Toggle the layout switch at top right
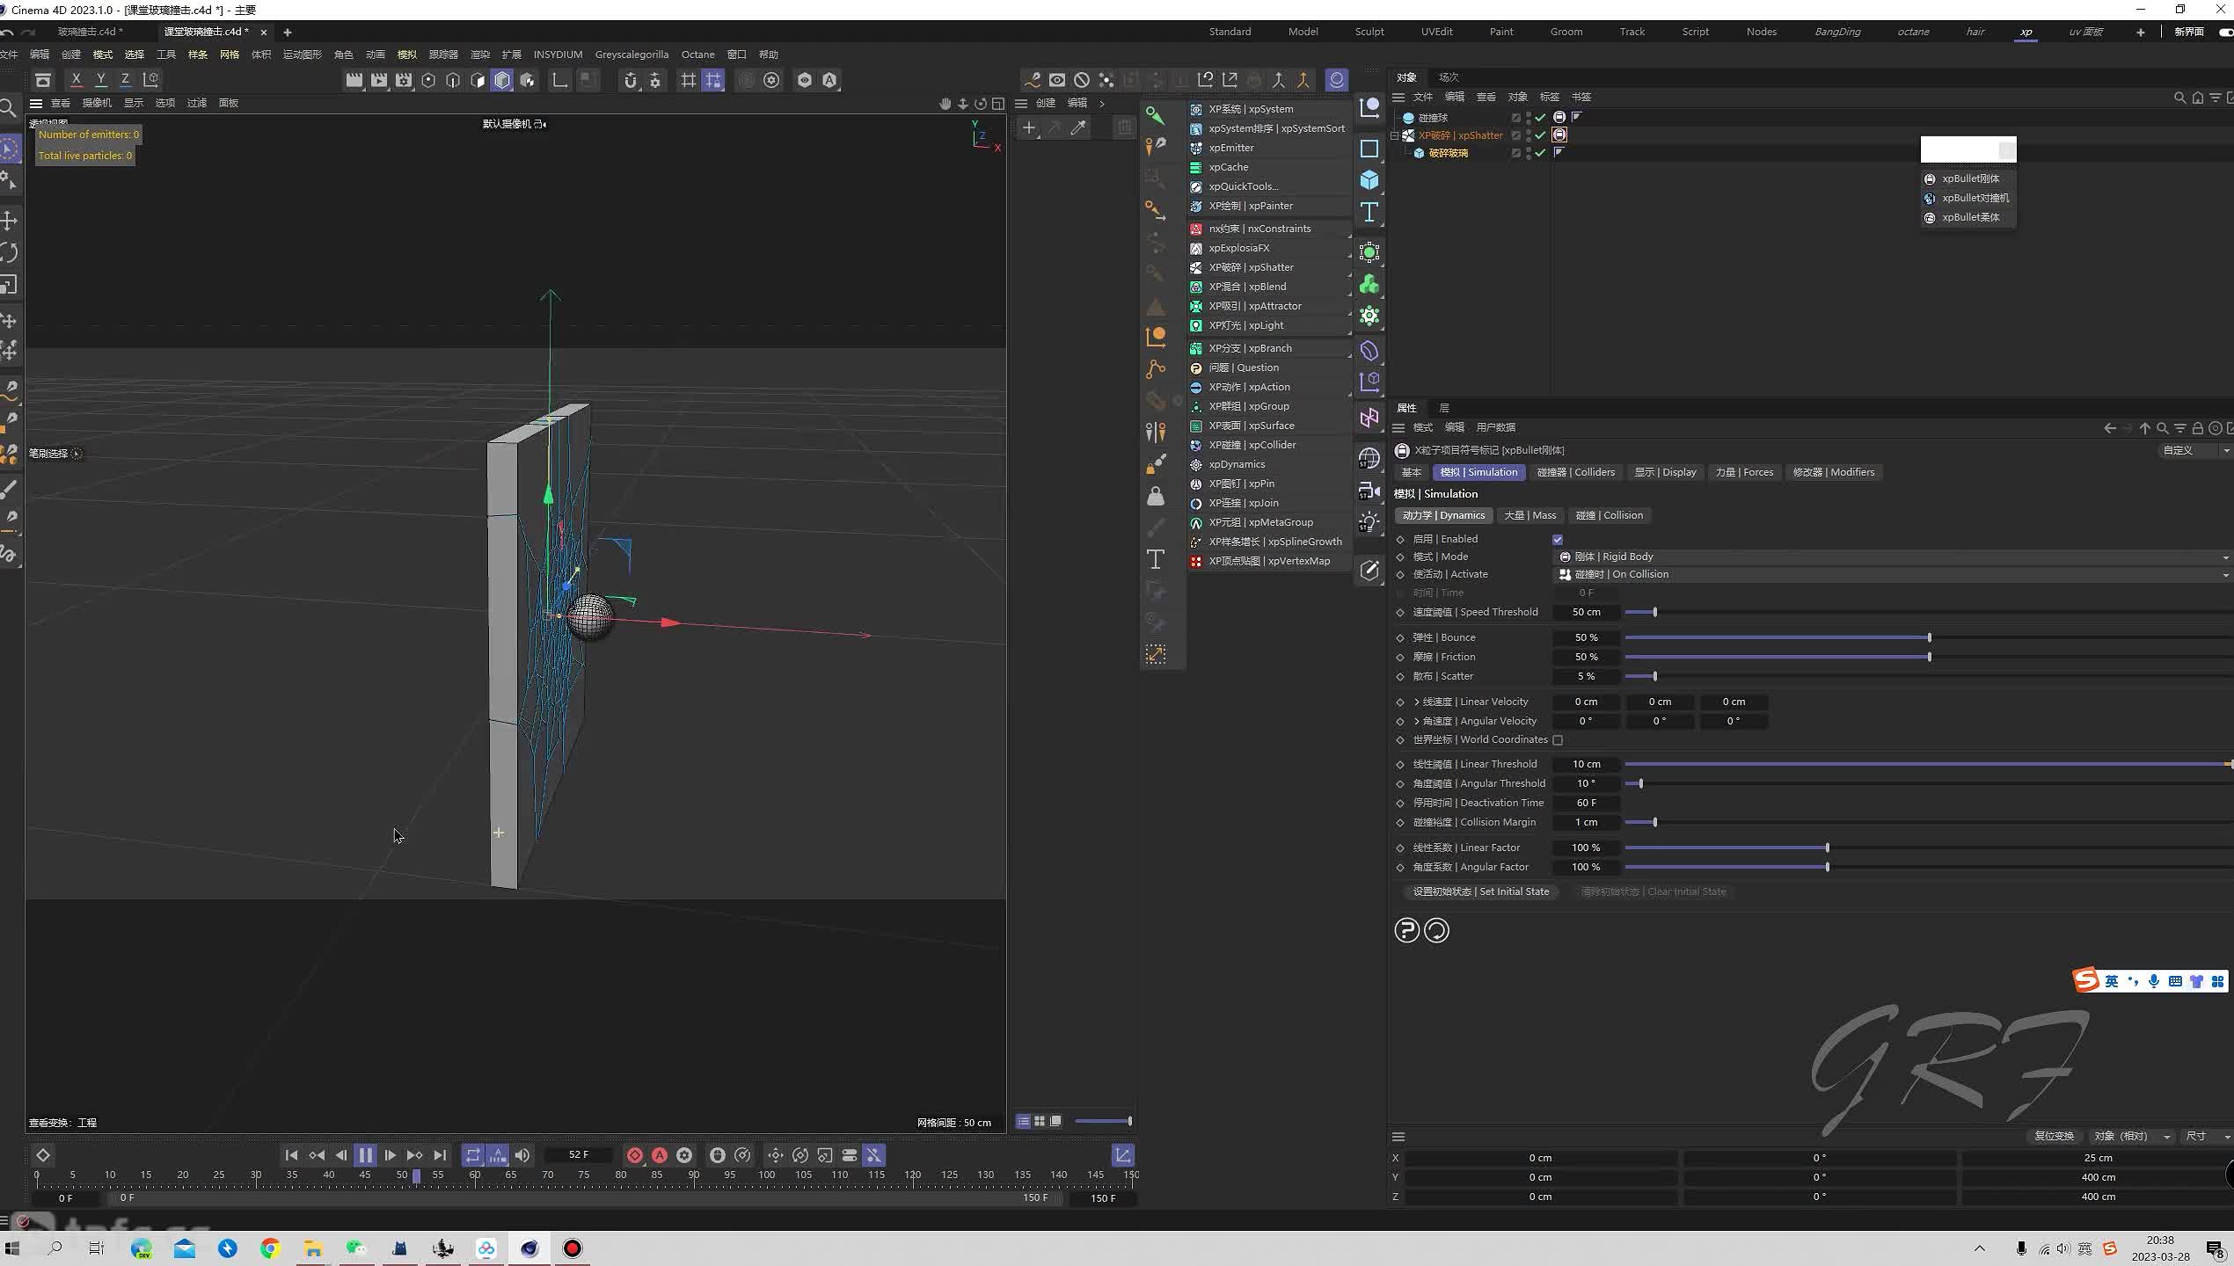 click(2225, 33)
